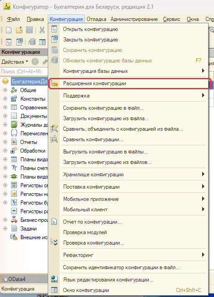Image resolution: width=214 pixels, height=297 pixels.
Task: Choose Выгрузить конфигурацию в файлы
Action: (x=128, y=152)
